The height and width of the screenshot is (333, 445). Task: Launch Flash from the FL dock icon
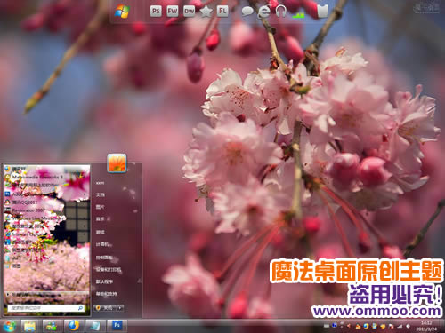coord(222,12)
